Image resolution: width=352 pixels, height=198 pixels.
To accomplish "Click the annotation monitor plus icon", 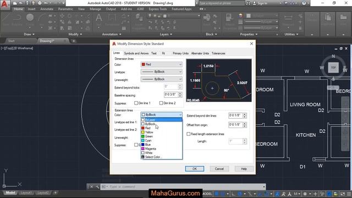I will click(x=315, y=194).
